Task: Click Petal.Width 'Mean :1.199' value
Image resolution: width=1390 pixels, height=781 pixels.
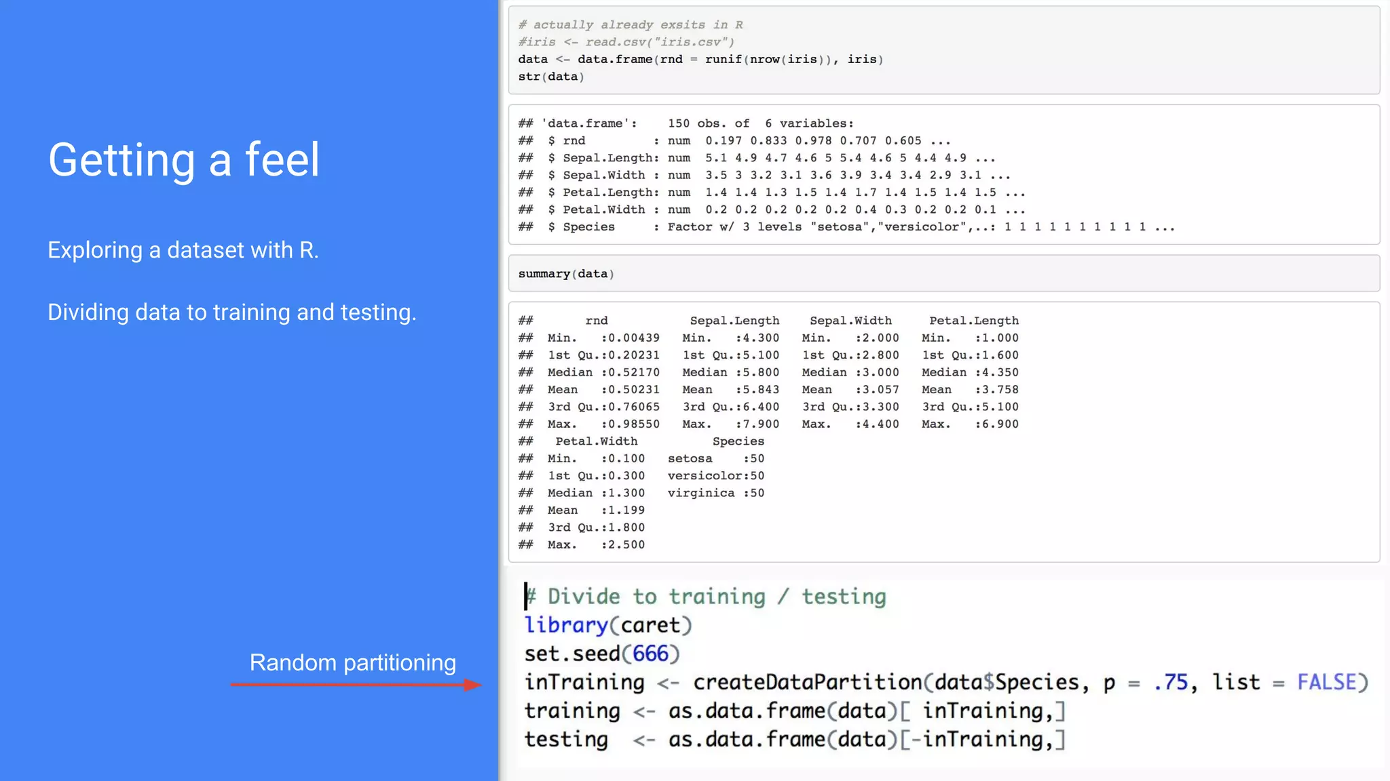Action: pos(596,510)
